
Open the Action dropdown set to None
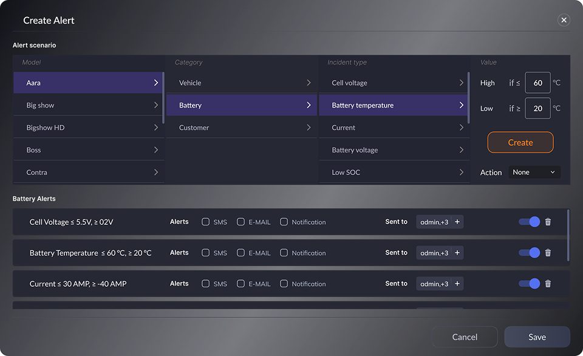point(534,173)
